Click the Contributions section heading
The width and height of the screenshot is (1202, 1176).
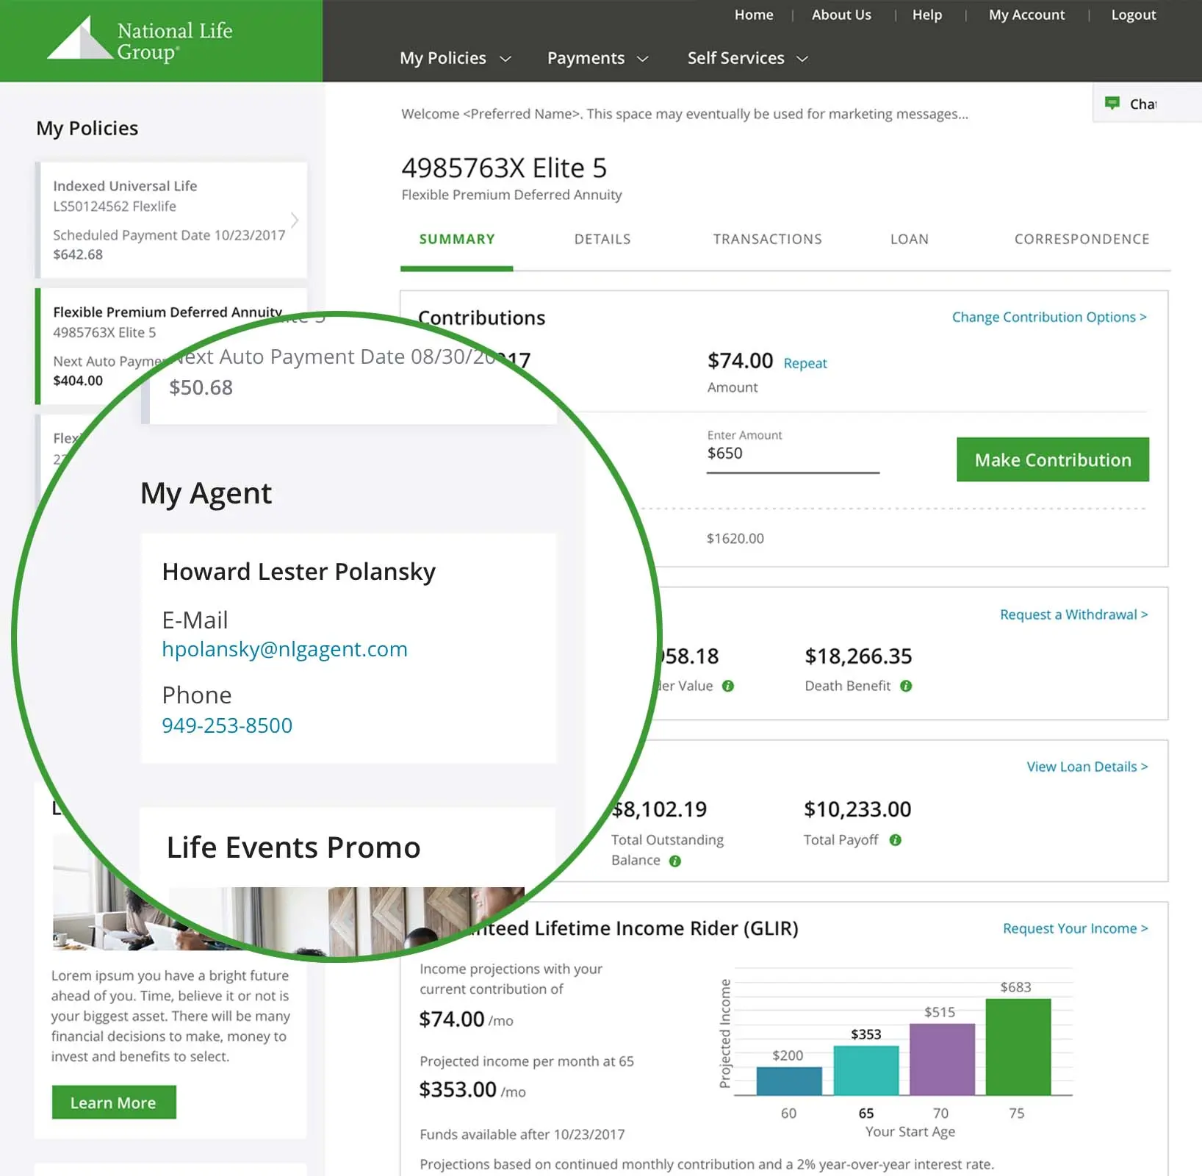click(x=482, y=318)
